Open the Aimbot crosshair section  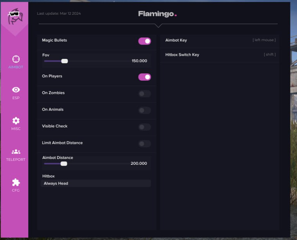16,59
